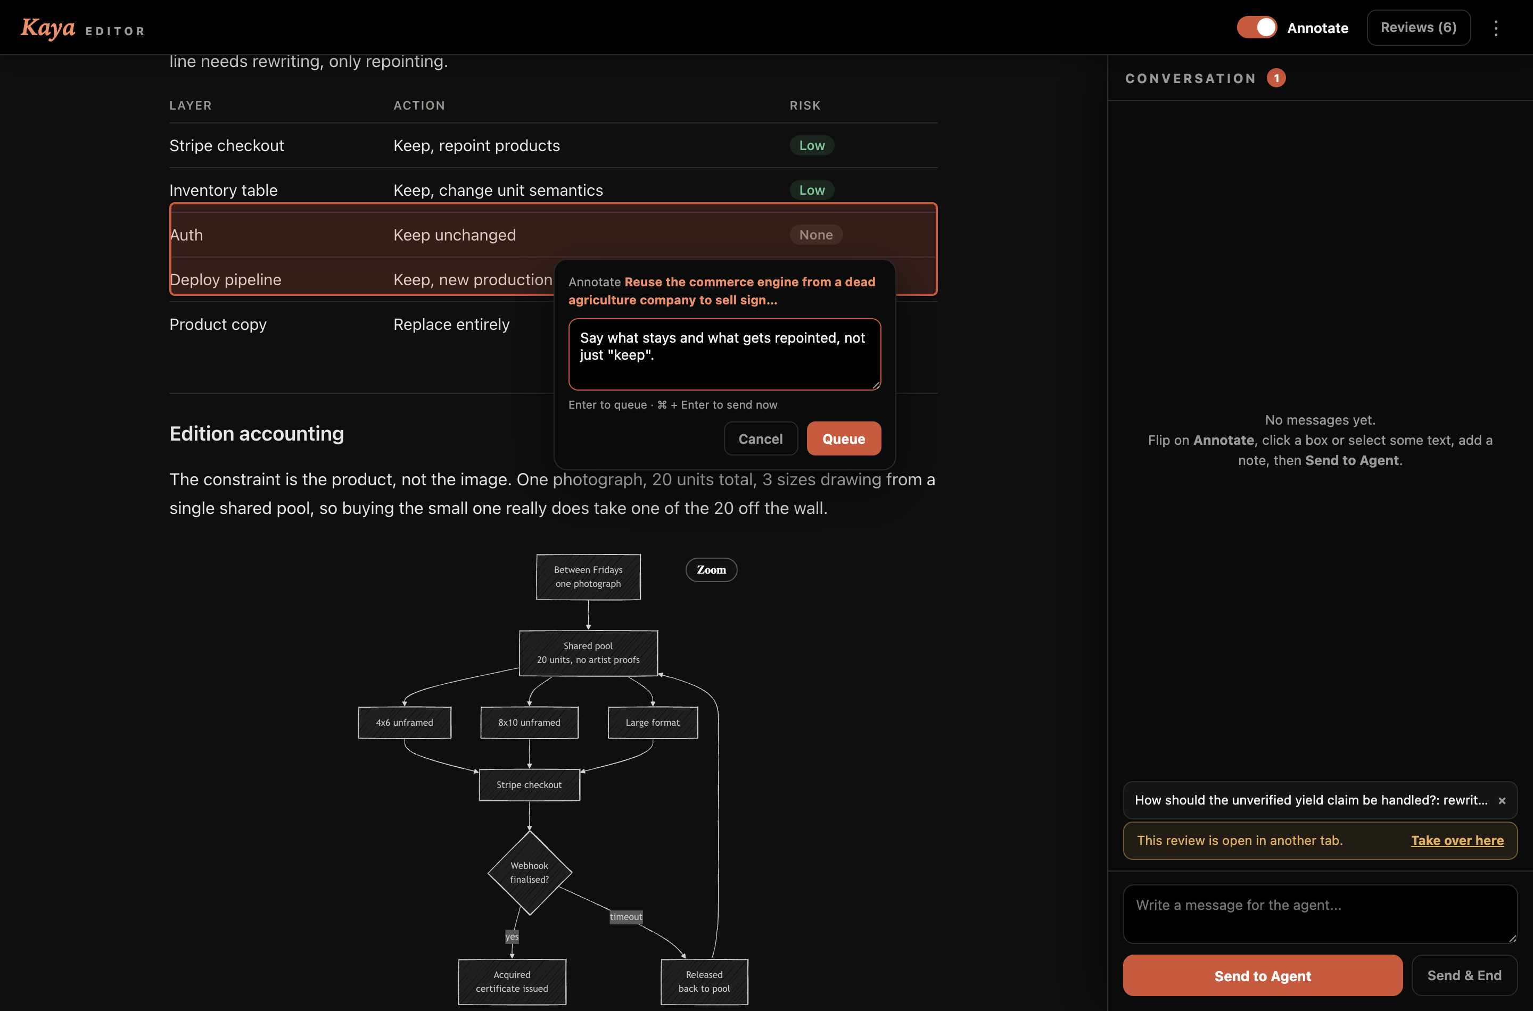1533x1011 pixels.
Task: Click the Keep, change unit semantics cell
Action: [498, 190]
